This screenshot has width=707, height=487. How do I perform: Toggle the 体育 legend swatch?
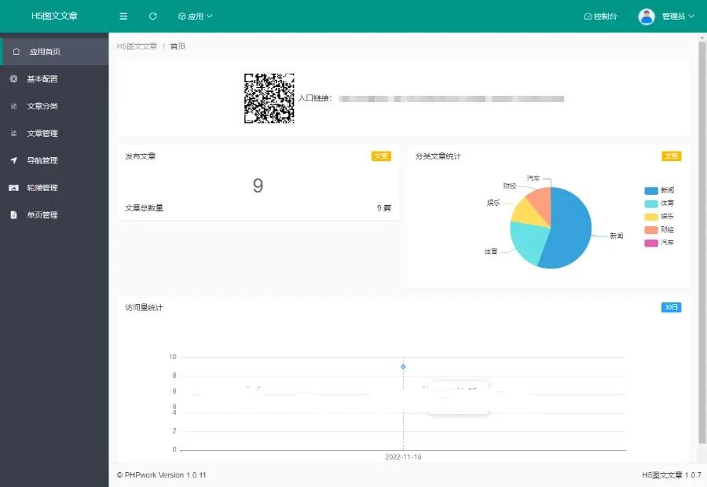tap(651, 203)
